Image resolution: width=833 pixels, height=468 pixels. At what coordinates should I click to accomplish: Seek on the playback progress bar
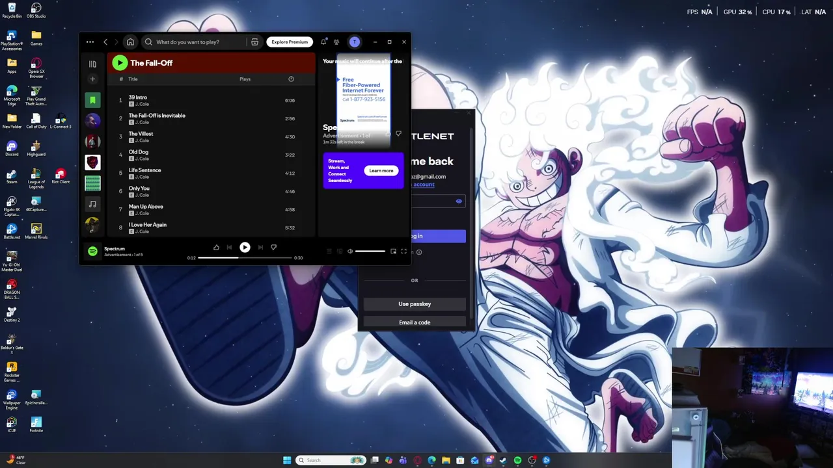(x=245, y=257)
